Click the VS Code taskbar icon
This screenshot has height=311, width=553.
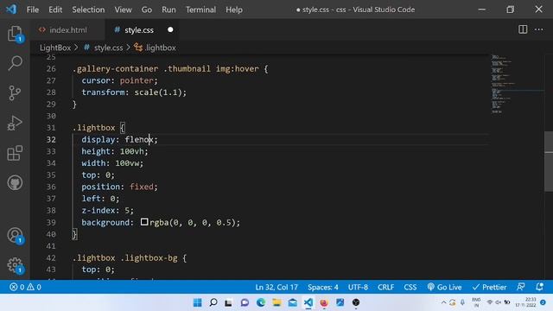click(x=308, y=302)
